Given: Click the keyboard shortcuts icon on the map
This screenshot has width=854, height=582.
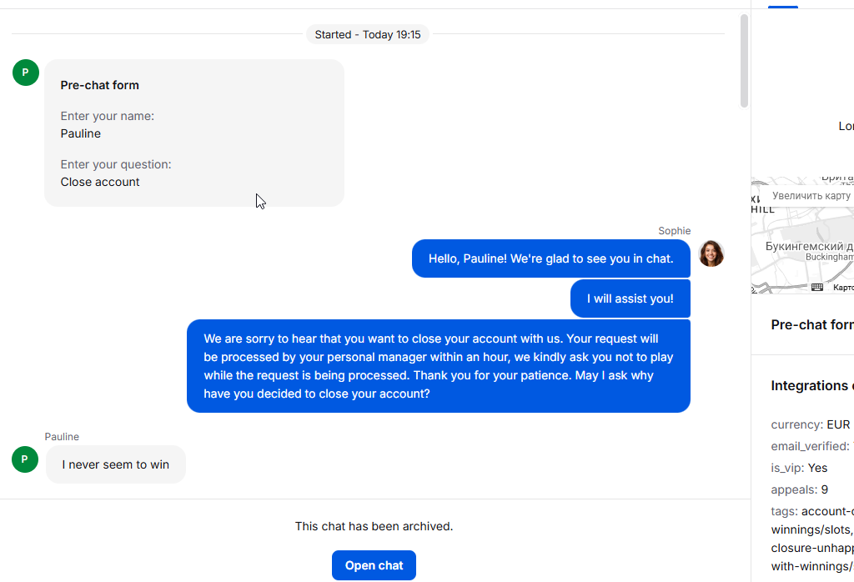Looking at the screenshot, I should 817,287.
